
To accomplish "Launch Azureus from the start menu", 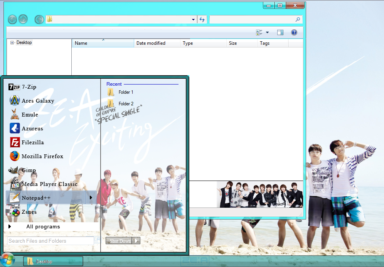I will tap(27, 128).
